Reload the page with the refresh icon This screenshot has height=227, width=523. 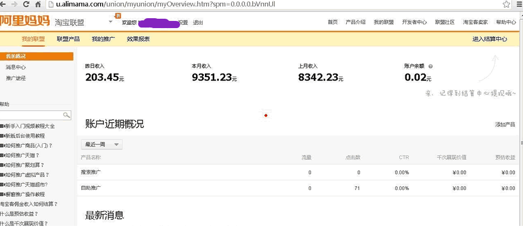coord(27,4)
